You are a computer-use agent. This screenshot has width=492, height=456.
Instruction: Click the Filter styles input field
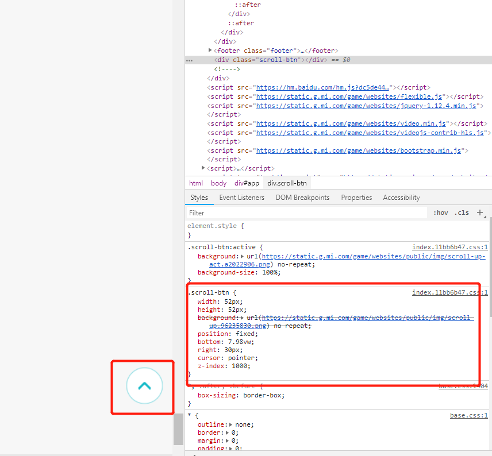point(306,213)
